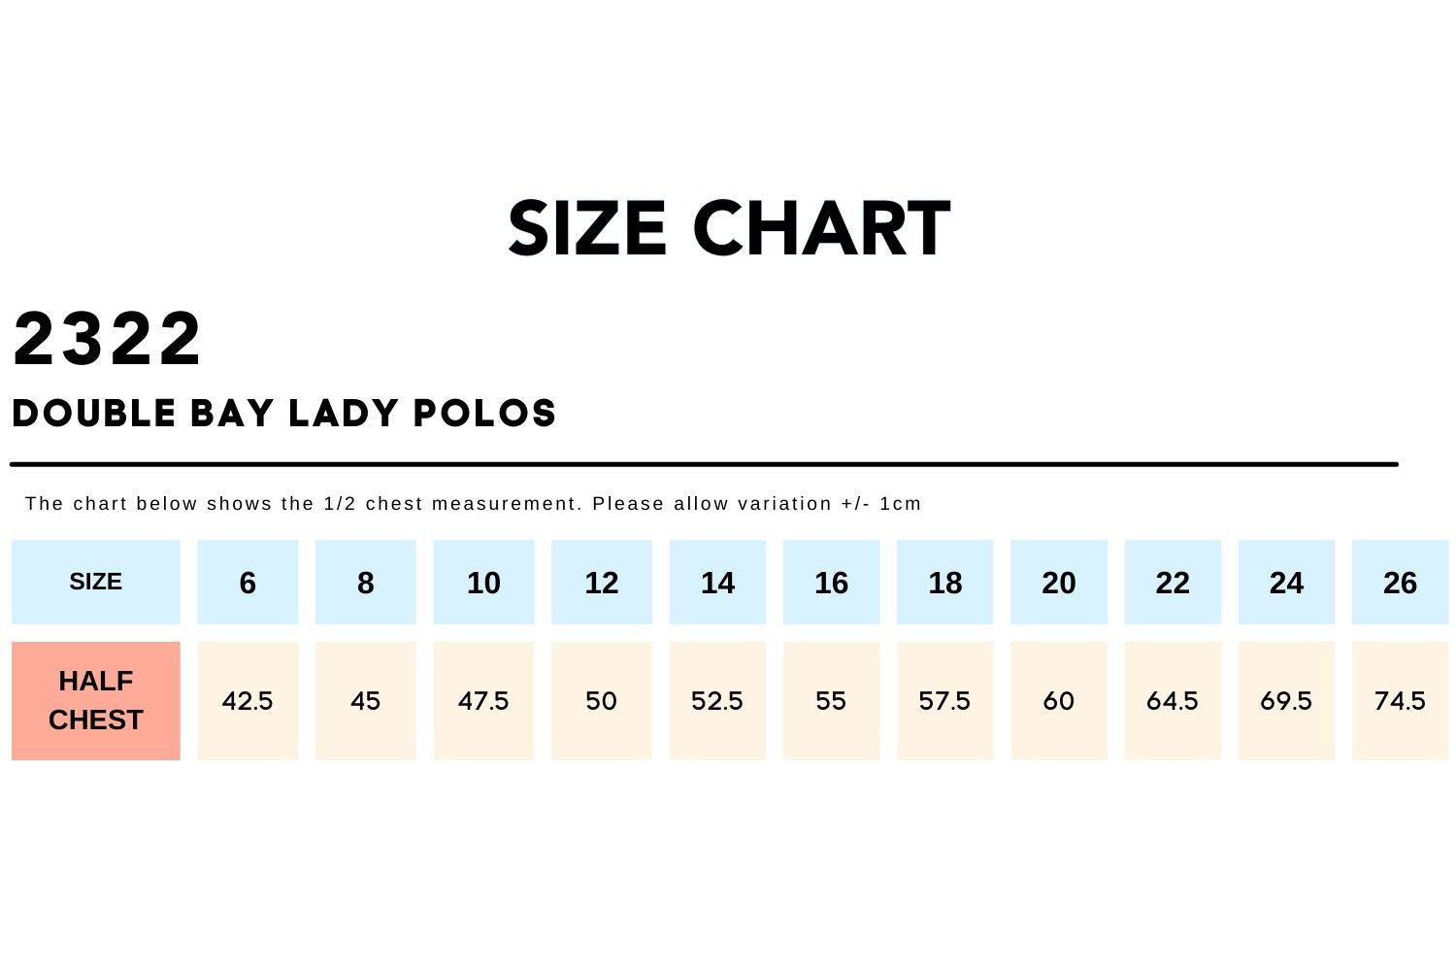
Task: Click size 6 column header
Action: 248,582
